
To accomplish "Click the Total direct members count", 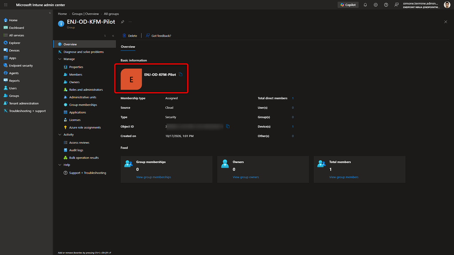I will pos(293,98).
